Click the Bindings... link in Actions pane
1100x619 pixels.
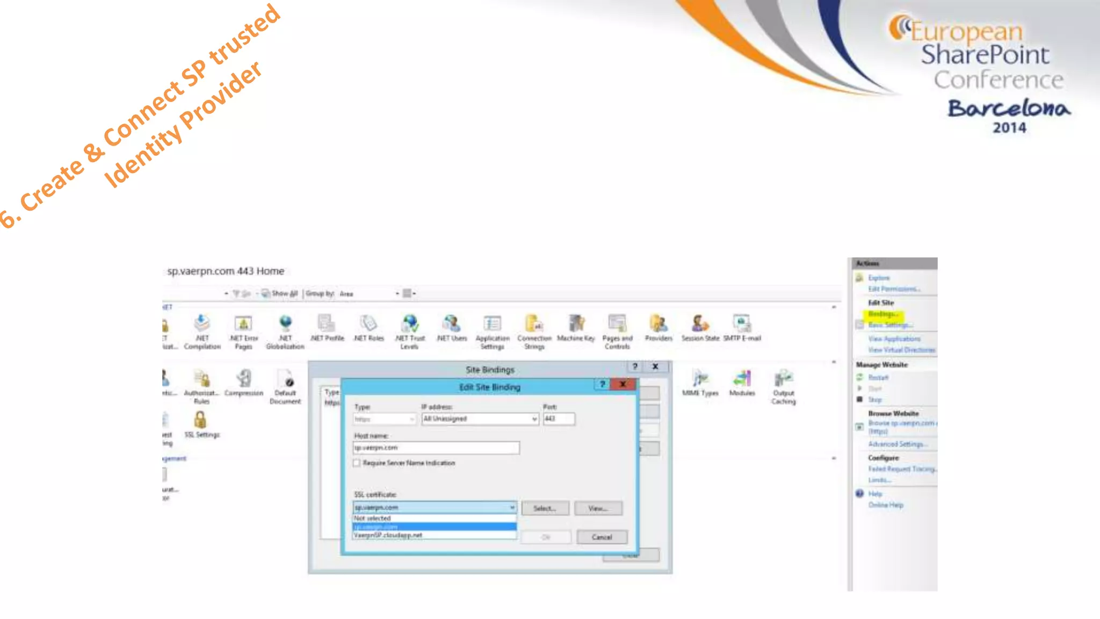click(882, 314)
